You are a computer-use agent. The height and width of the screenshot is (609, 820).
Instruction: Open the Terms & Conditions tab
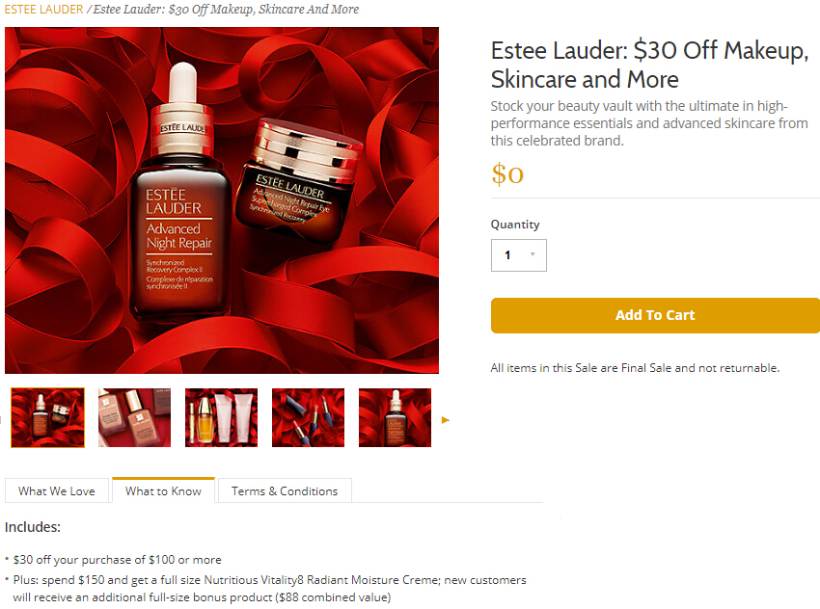pyautogui.click(x=285, y=491)
